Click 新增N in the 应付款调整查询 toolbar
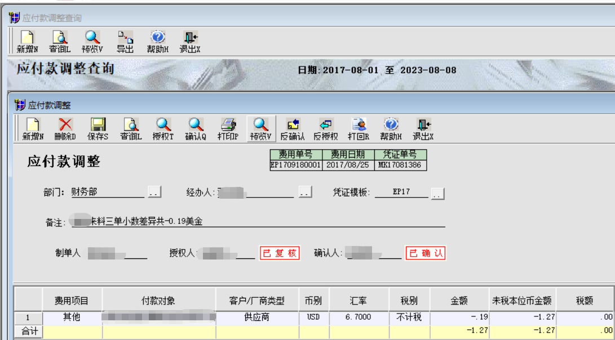The image size is (615, 340). 27,42
